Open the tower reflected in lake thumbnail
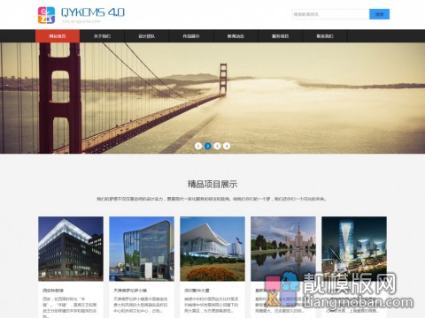Screen dimensions: 425x318 pyautogui.click(x=283, y=249)
